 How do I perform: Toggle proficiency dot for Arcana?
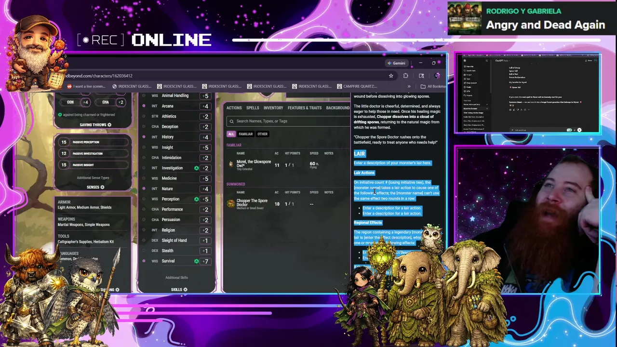click(x=144, y=106)
